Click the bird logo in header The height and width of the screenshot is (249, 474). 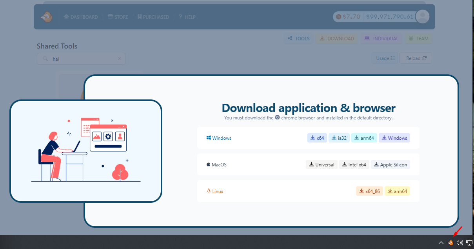(47, 17)
